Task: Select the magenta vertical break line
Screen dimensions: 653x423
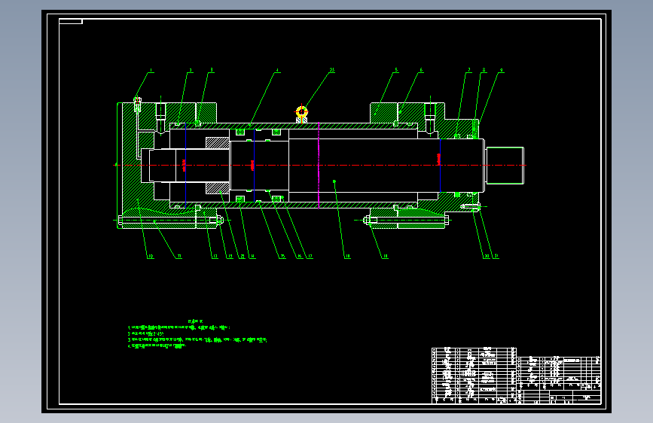Action: click(319, 166)
